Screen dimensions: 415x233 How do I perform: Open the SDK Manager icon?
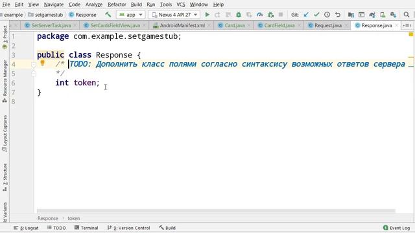(x=394, y=15)
